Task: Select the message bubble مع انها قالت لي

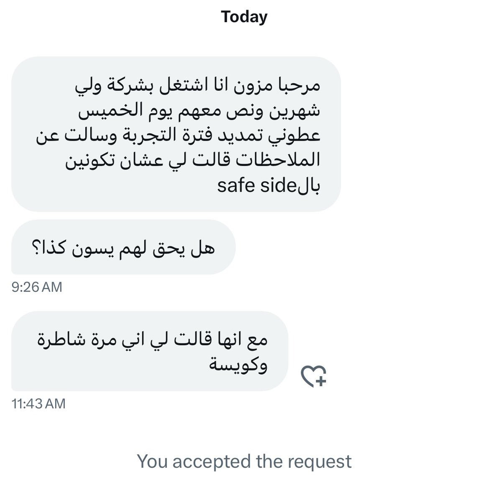Action: (150, 351)
